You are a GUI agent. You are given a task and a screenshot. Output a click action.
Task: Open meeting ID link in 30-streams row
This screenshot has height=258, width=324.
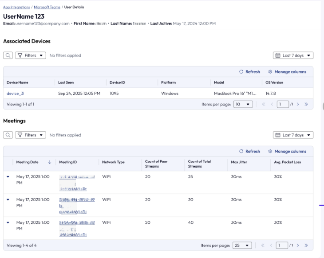click(x=77, y=206)
